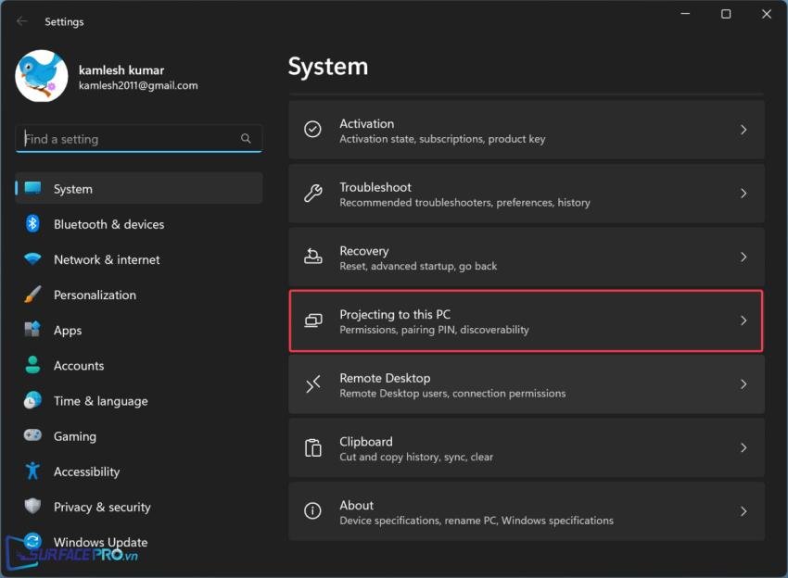Image resolution: width=788 pixels, height=578 pixels.
Task: Focus the Find a setting search box
Action: 130,139
